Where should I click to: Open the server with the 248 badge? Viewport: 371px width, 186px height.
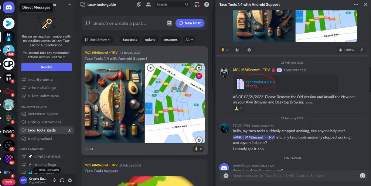[x=9, y=50]
